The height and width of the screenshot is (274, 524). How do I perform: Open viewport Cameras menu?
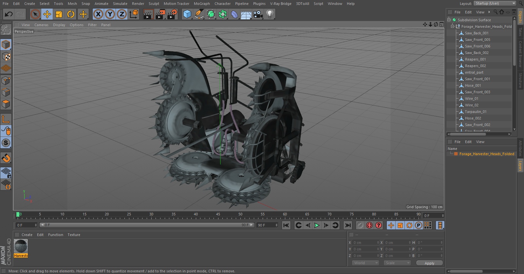pos(41,25)
